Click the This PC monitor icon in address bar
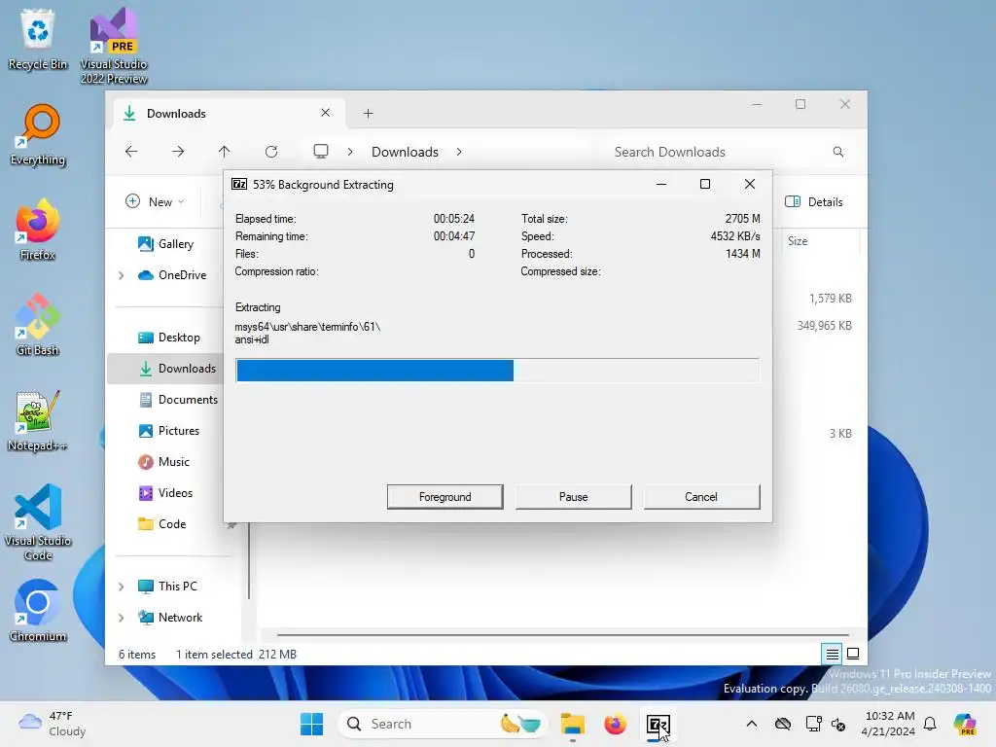The height and width of the screenshot is (747, 996). point(321,152)
